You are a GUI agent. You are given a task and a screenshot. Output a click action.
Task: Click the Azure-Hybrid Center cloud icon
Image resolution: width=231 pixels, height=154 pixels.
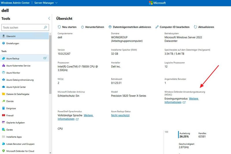[x=3, y=87]
